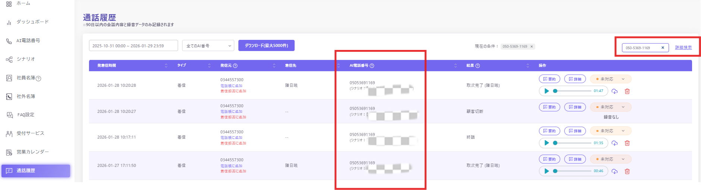Delete the 01:35 recording with trash icon
Image resolution: width=701 pixels, height=190 pixels.
(x=627, y=143)
